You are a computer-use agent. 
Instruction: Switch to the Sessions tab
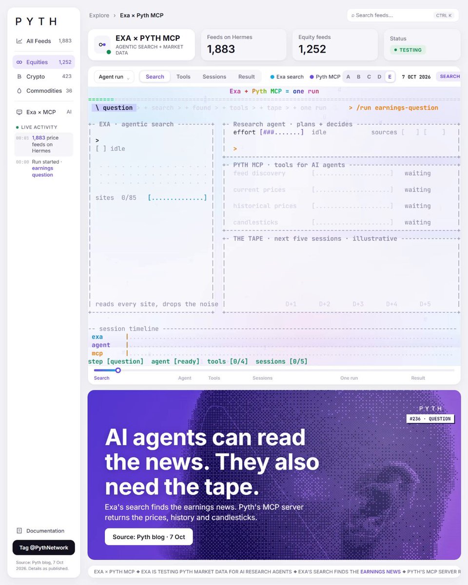tap(214, 77)
